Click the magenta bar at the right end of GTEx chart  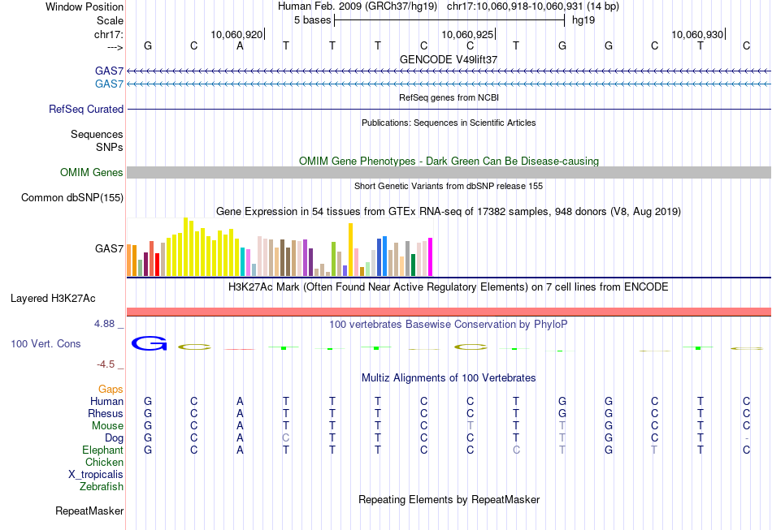pyautogui.click(x=431, y=257)
